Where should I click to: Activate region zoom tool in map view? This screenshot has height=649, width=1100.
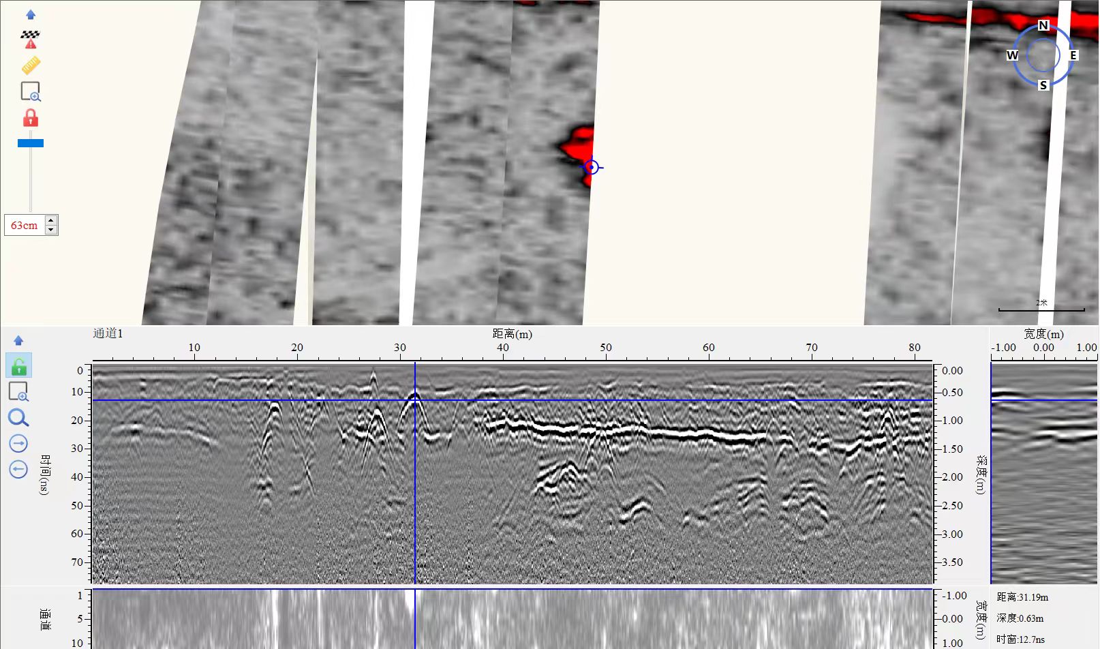(31, 91)
